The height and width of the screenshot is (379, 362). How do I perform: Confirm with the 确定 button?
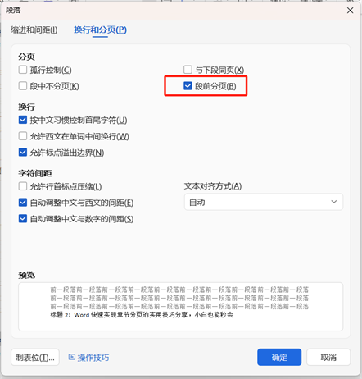click(279, 357)
